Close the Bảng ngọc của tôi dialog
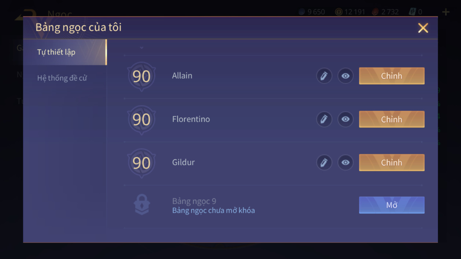The image size is (461, 259). click(x=423, y=28)
